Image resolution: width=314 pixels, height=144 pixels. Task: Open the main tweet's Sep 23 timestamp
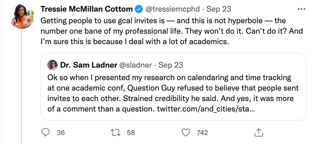219,9
